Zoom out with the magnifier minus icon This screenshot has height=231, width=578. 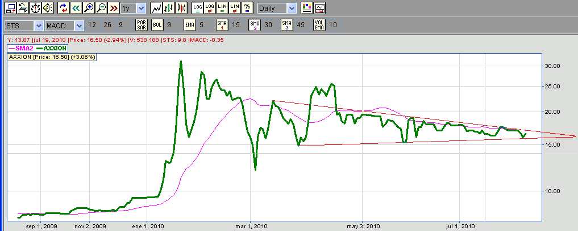(101, 8)
